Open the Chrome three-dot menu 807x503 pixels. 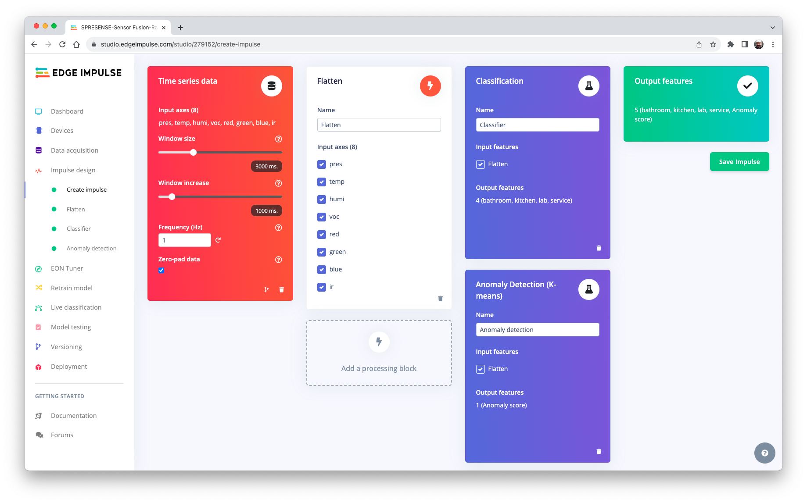pos(773,44)
